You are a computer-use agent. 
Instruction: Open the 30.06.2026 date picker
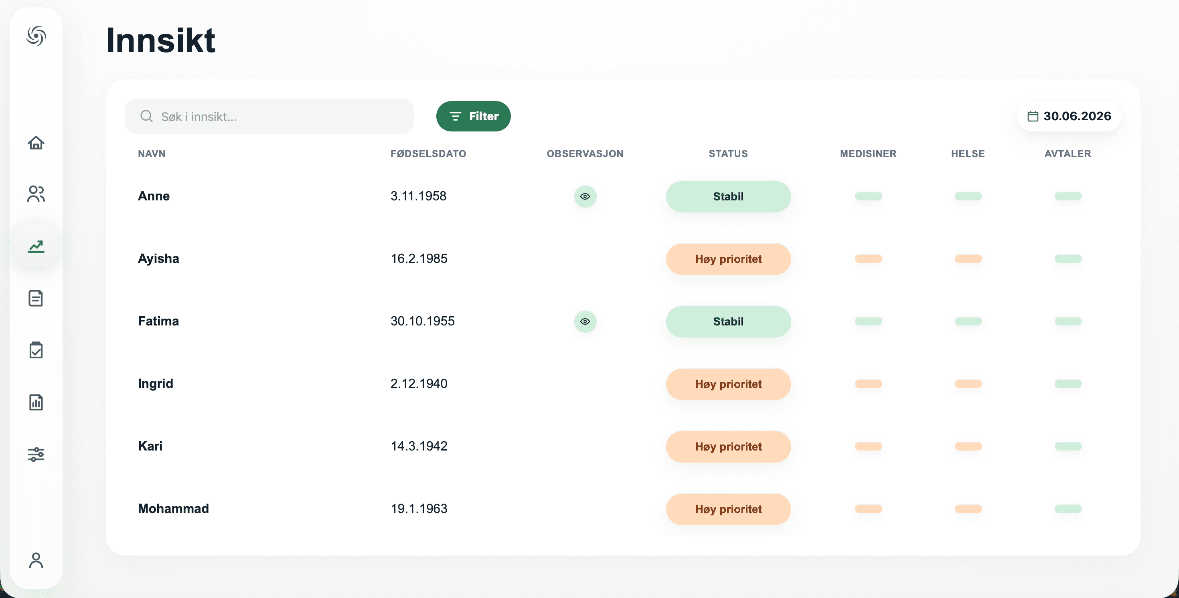pos(1069,116)
